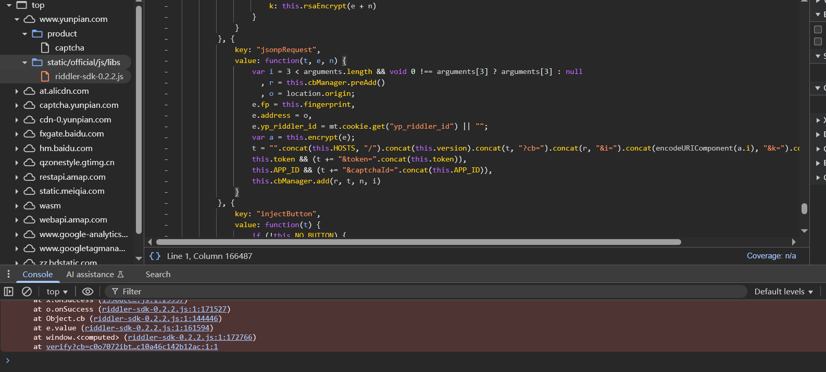Open link riddler-sdk-0.2.2.js:1:171527
This screenshot has height=372, width=826.
pos(164,309)
